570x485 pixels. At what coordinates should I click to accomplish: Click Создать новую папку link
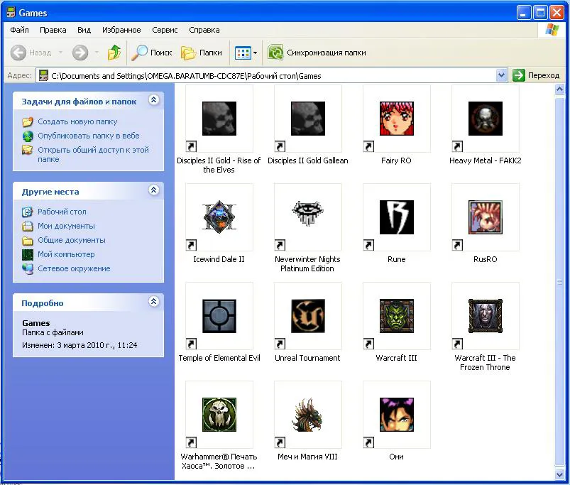(77, 121)
